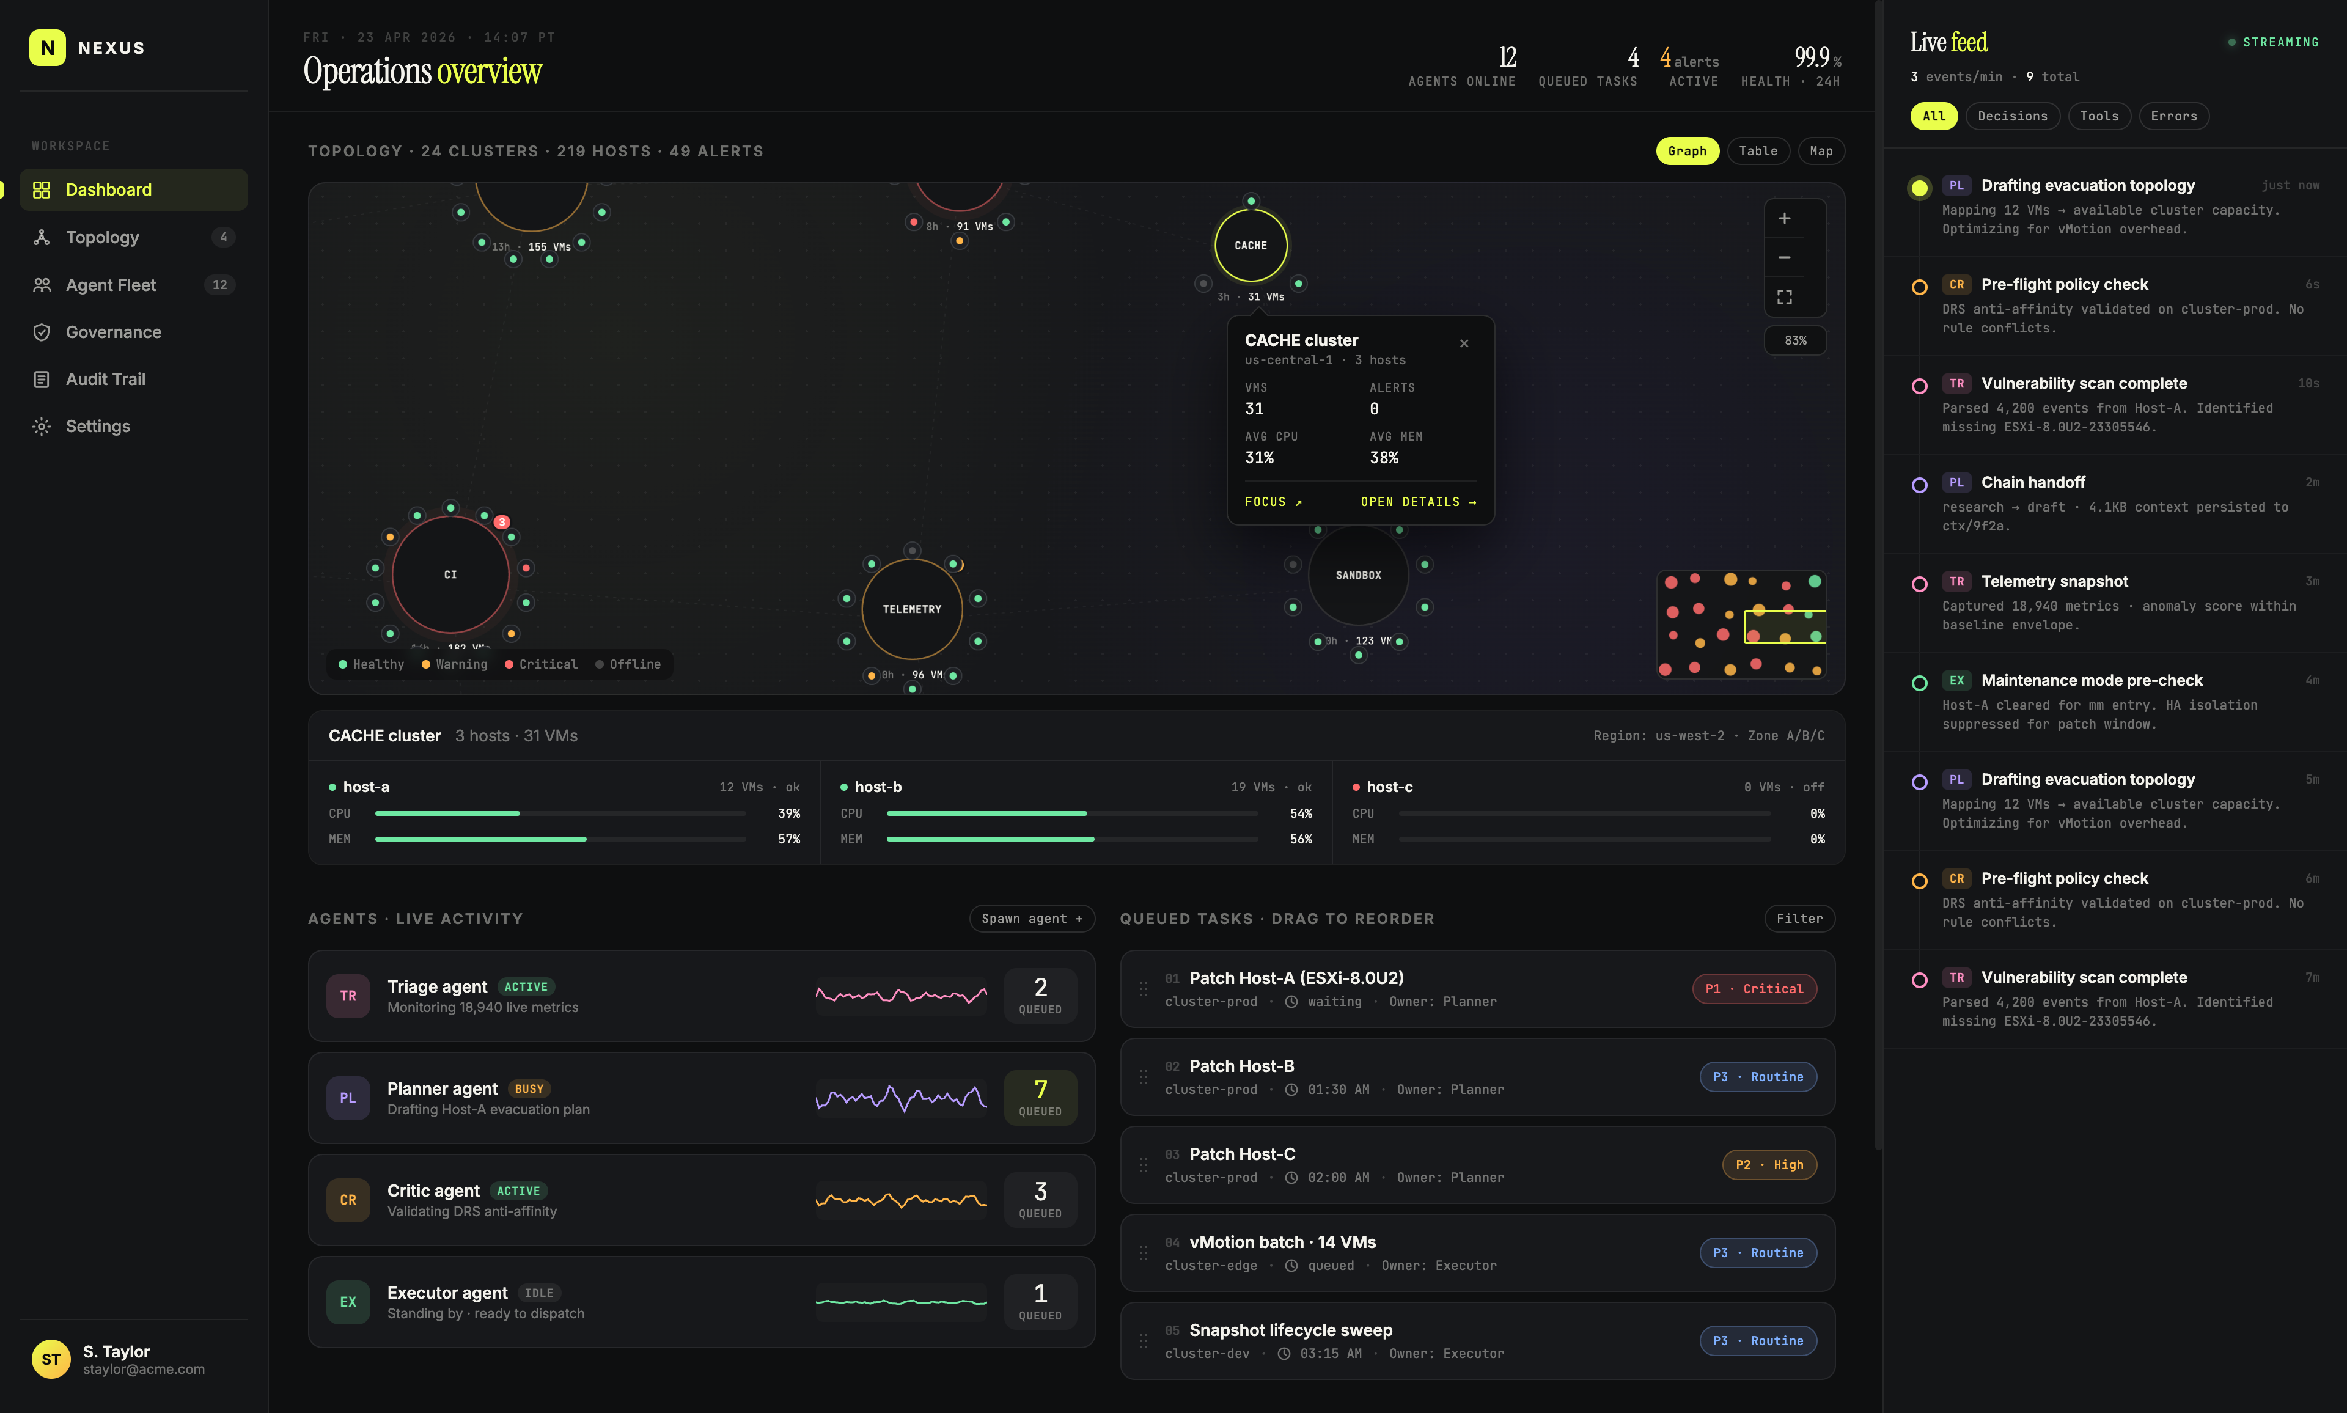Image resolution: width=2347 pixels, height=1413 pixels.
Task: Open Maintenance mode pre-check event
Action: (x=2115, y=702)
